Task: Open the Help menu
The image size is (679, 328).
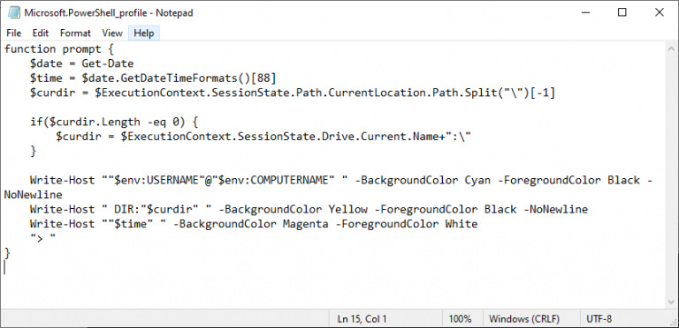Action: [x=144, y=34]
